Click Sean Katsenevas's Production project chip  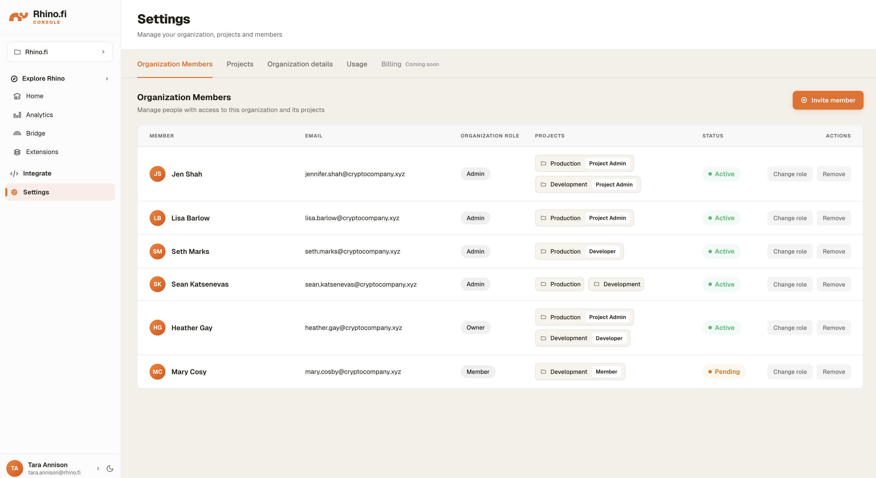click(559, 284)
